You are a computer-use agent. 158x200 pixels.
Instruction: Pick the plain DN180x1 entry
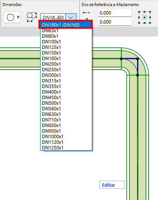tap(66, 58)
